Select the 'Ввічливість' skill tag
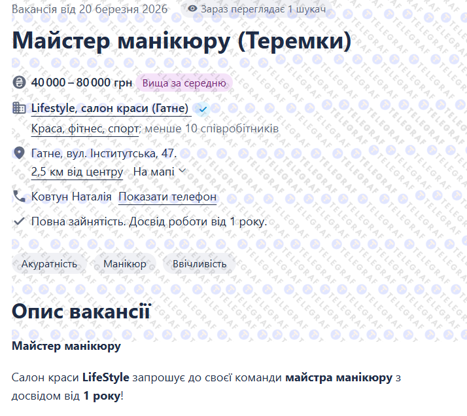Viewport: 467px width, 416px height. 199,264
